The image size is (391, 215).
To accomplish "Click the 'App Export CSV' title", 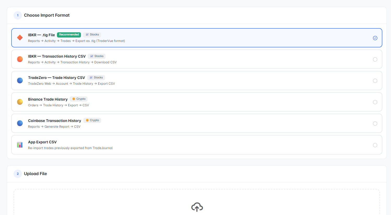I will [42, 142].
